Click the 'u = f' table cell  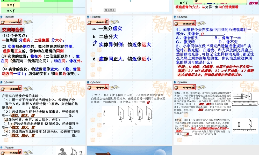pyautogui.click(x=10, y=5)
